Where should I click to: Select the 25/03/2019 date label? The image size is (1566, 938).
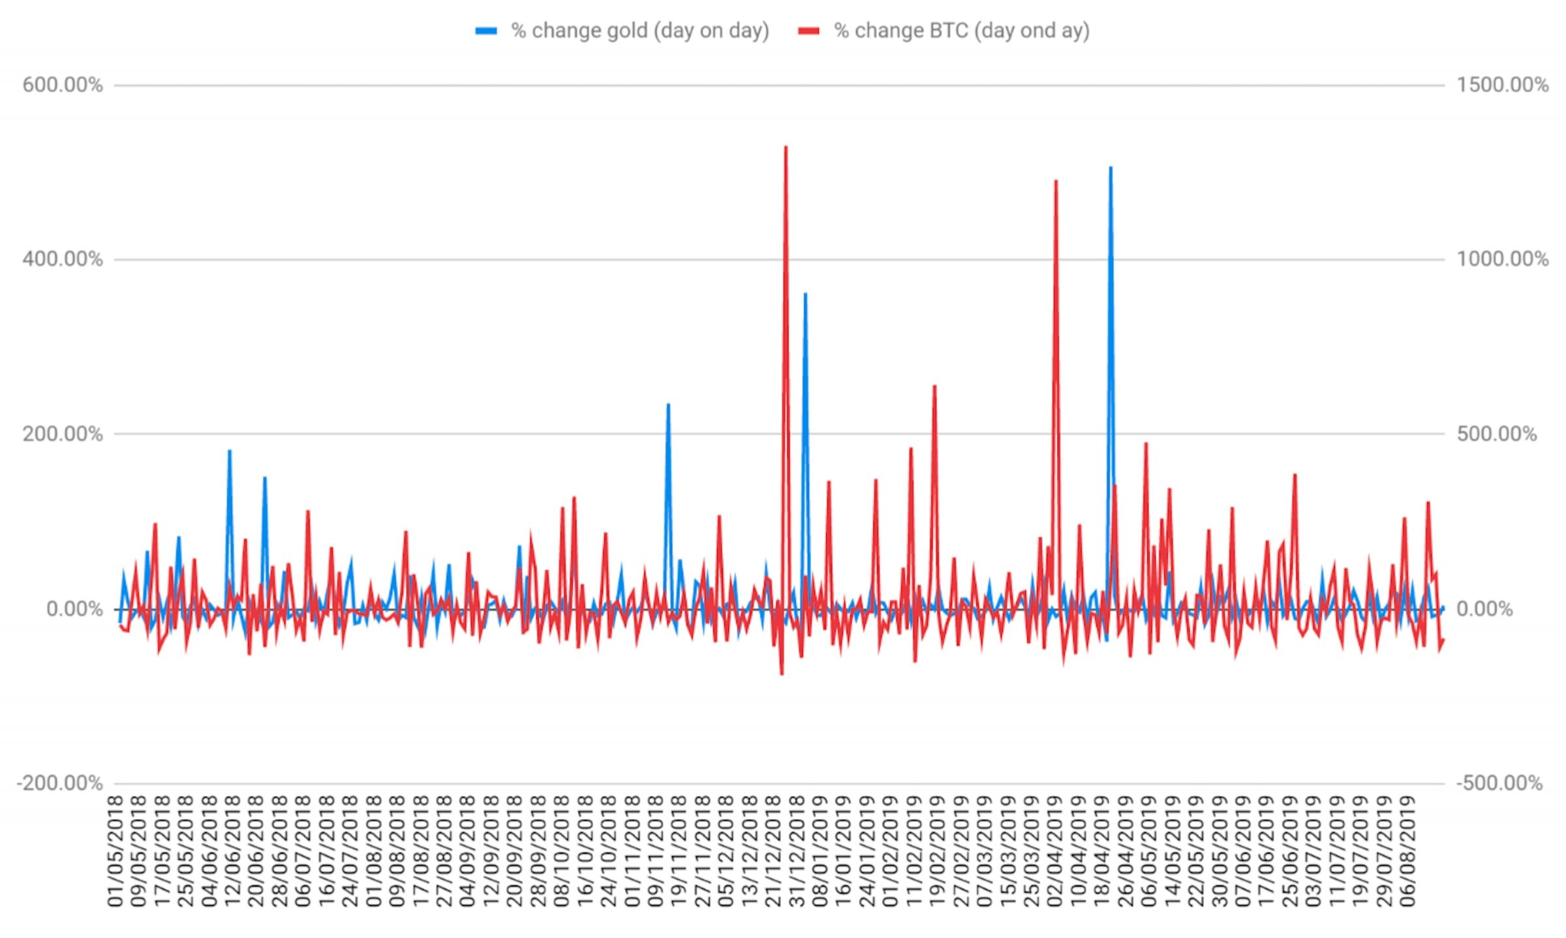click(x=1032, y=851)
